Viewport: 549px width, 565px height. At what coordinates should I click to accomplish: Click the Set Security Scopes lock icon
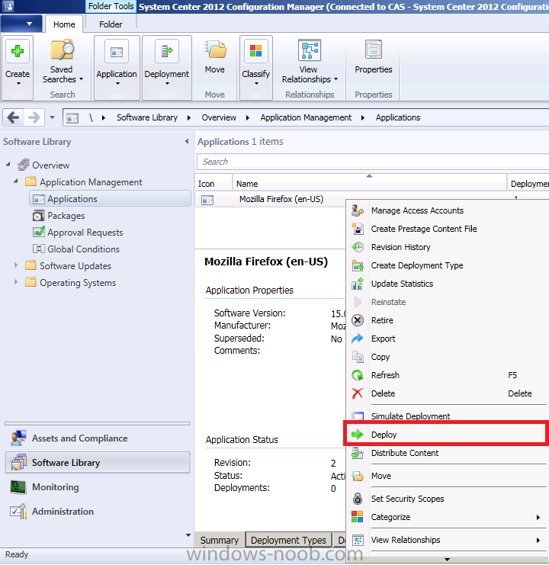[x=358, y=499]
